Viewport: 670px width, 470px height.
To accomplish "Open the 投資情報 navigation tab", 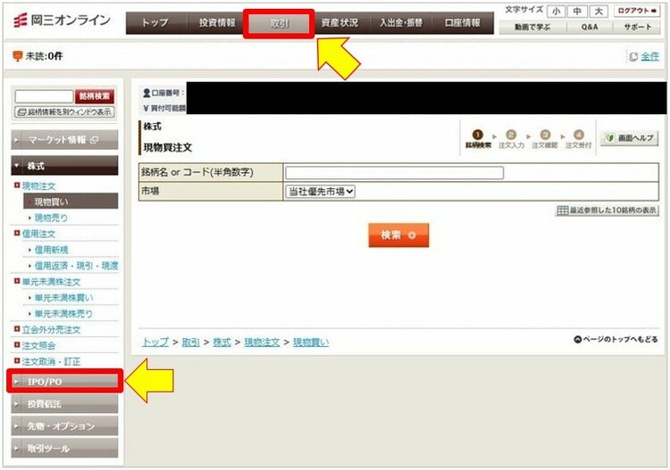I will point(217,22).
